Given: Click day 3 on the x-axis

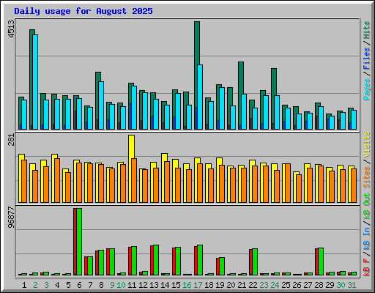Looking at the screenshot, I should (x=46, y=285).
